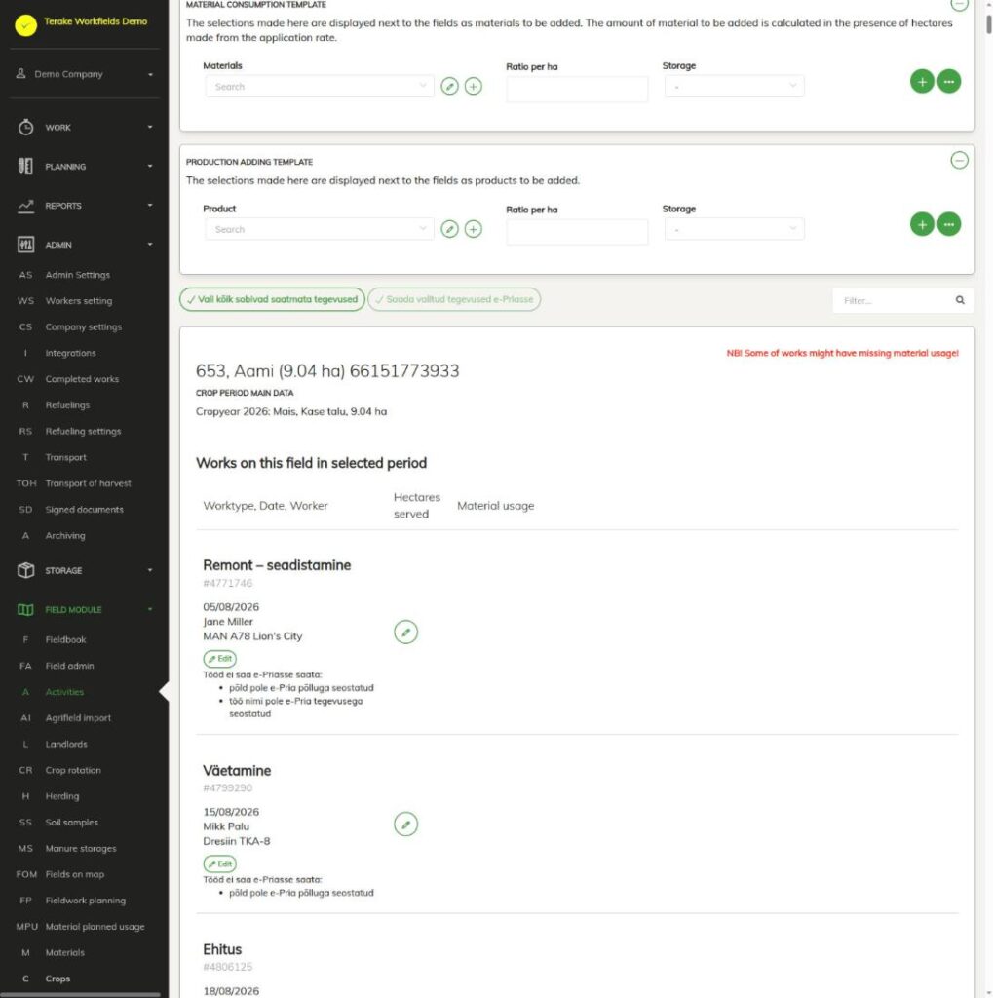This screenshot has width=993, height=998.
Task: Edit hectares for Remont – seadistamine work
Action: click(405, 632)
